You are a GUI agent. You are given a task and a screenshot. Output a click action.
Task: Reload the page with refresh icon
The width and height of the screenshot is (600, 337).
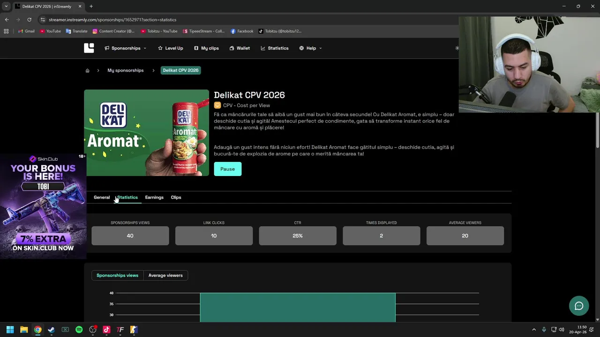pyautogui.click(x=29, y=20)
